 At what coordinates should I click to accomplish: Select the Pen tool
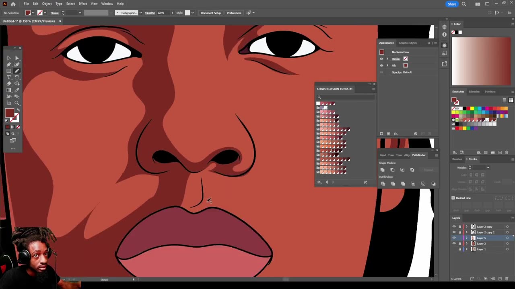click(9, 64)
